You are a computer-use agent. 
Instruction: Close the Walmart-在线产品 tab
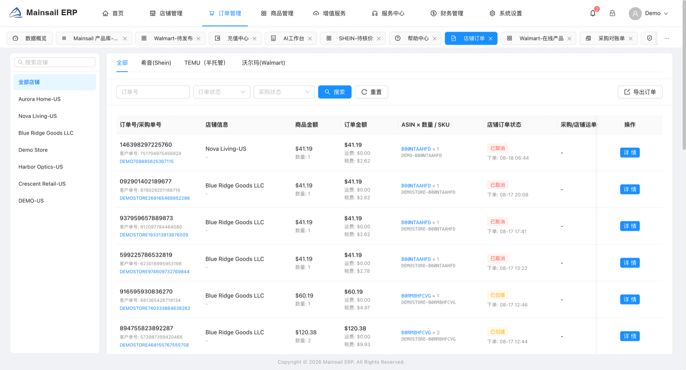[x=569, y=38]
